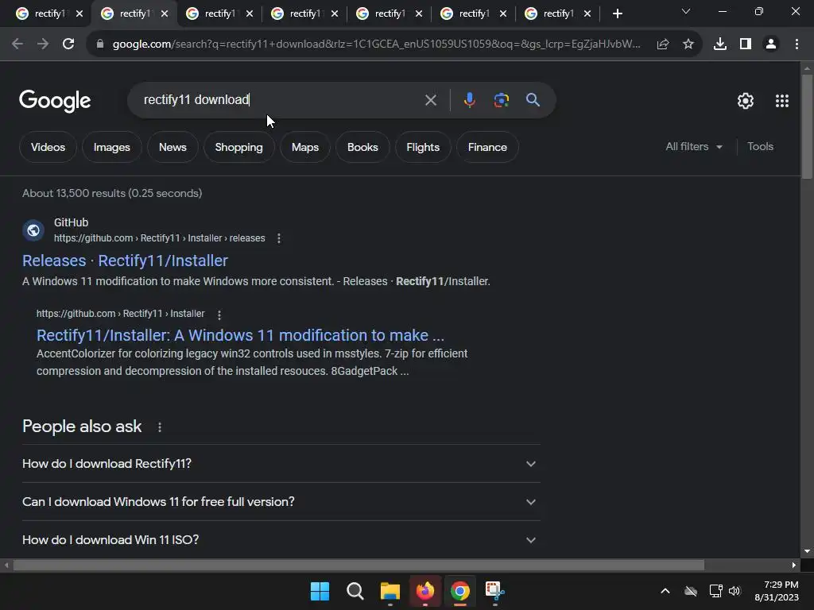814x610 pixels.
Task: Open the clock and date 7:29 PM
Action: click(x=777, y=591)
